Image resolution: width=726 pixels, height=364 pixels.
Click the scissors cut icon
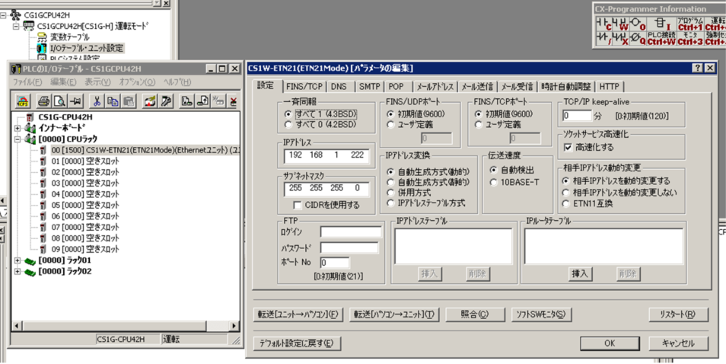pyautogui.click(x=97, y=101)
